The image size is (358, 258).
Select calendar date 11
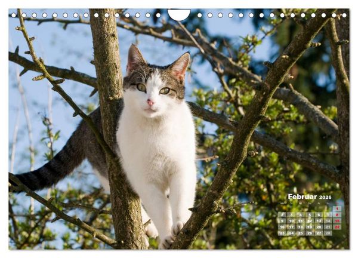coord(301,221)
